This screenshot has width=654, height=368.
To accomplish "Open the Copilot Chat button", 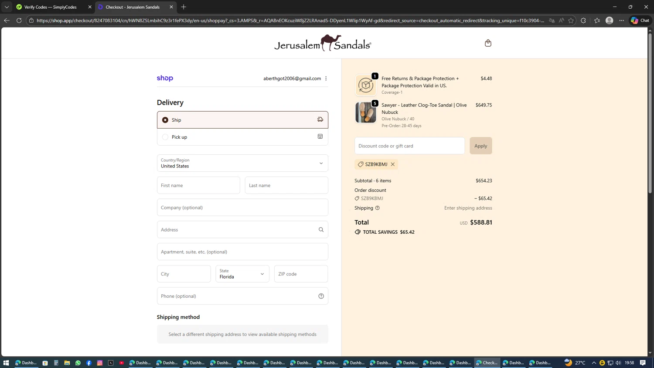I will pos(640,20).
